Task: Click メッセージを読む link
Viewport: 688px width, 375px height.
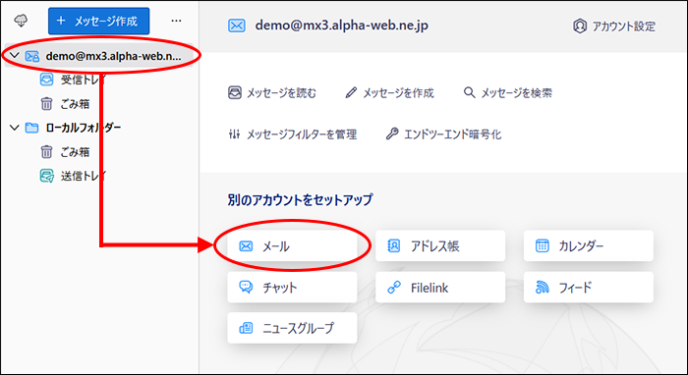Action: (272, 93)
